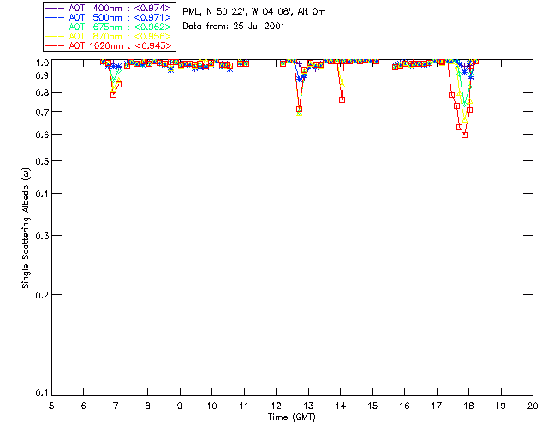Click the AOT 400nm legend entry
The height and width of the screenshot is (439, 548).
click(x=108, y=8)
